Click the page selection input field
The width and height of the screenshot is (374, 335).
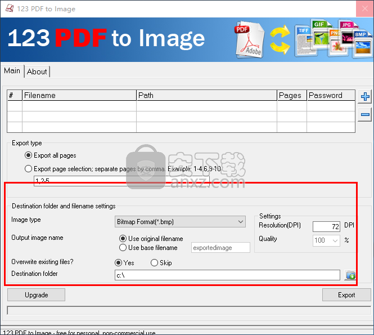click(121, 181)
